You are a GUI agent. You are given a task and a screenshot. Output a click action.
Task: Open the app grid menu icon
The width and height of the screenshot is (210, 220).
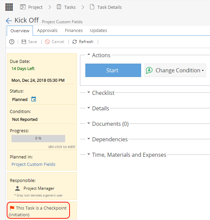pos(9,7)
